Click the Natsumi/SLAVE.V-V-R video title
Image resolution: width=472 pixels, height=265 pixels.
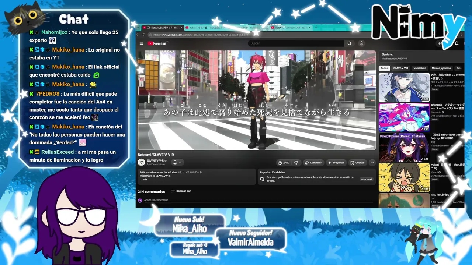tap(156, 155)
